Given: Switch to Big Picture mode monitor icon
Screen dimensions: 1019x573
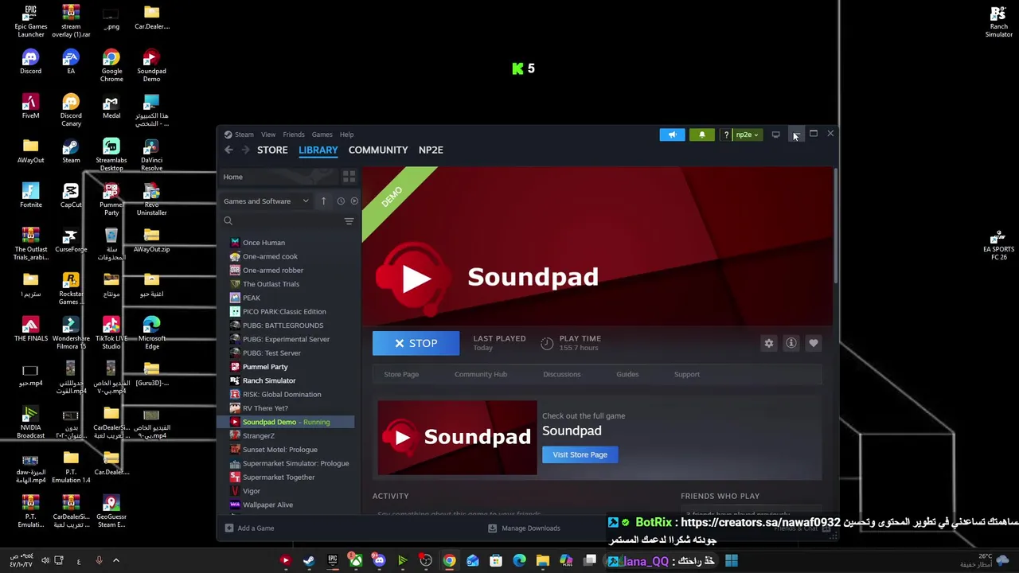Looking at the screenshot, I should pyautogui.click(x=775, y=134).
